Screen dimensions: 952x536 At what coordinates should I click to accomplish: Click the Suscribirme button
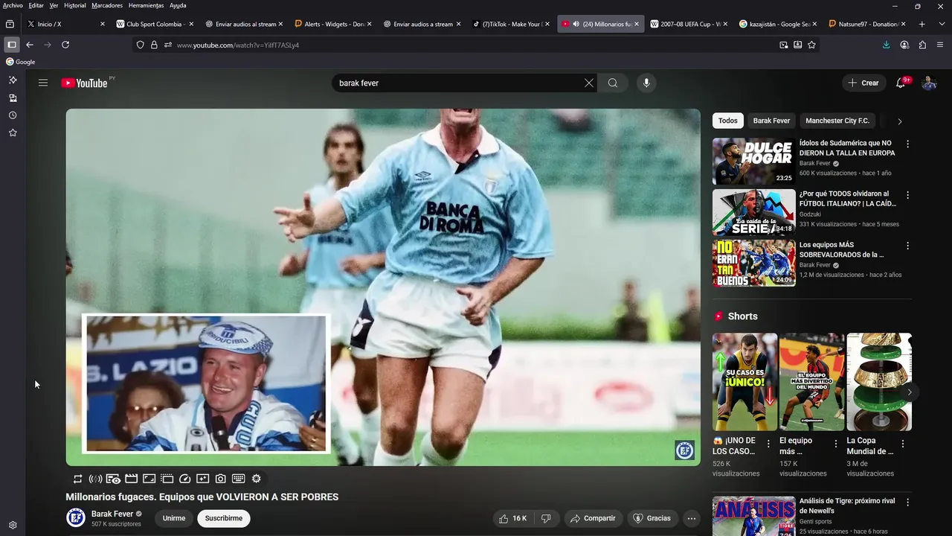point(224,518)
